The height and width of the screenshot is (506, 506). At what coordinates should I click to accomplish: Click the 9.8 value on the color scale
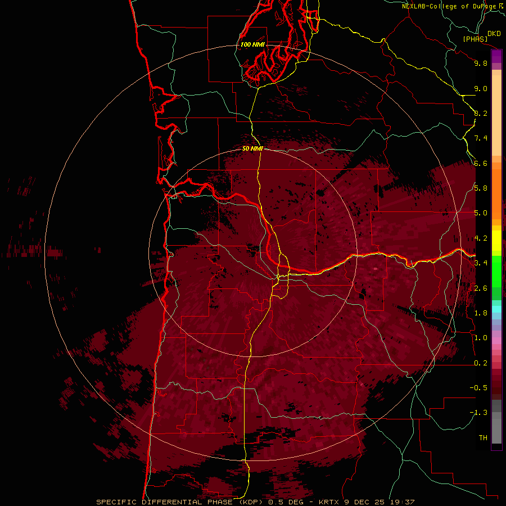pyautogui.click(x=481, y=63)
